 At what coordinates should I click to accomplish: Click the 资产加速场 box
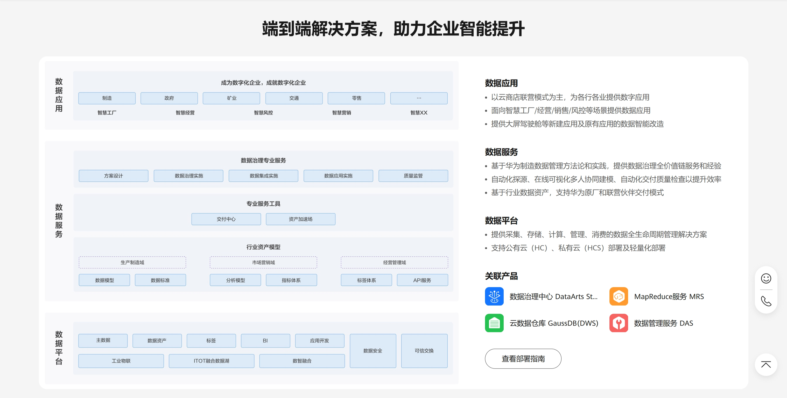pyautogui.click(x=301, y=219)
